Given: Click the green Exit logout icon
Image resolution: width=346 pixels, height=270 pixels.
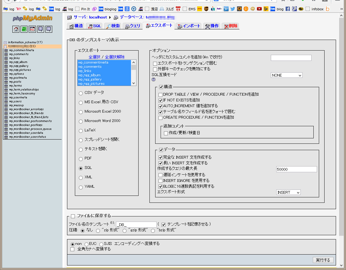Looking at the screenshot, I should click(x=24, y=29).
